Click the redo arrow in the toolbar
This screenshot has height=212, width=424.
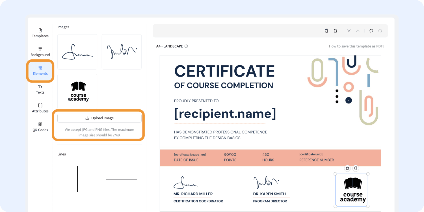(380, 31)
